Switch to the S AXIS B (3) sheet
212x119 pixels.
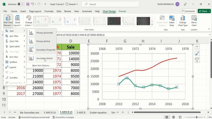tap(50, 112)
